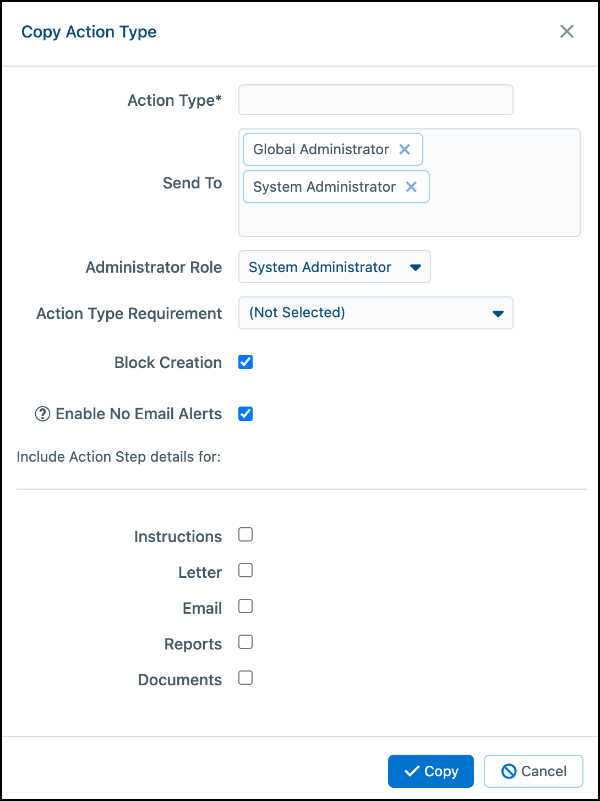Click the Cancel button
Viewport: 600px width, 801px height.
click(533, 771)
